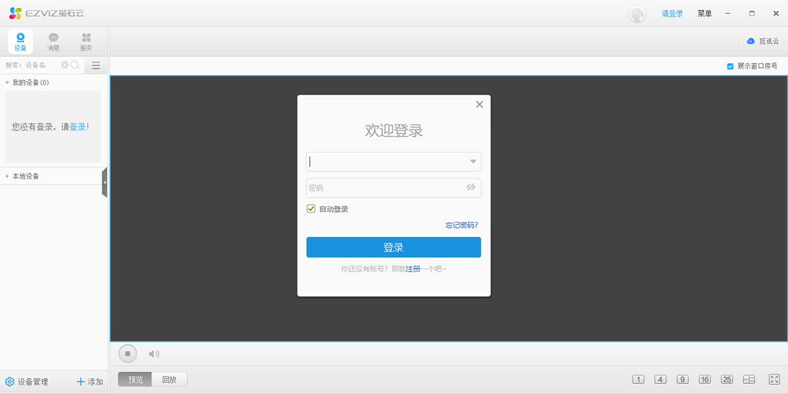Select the 预览 preview mode tab

[x=135, y=380]
